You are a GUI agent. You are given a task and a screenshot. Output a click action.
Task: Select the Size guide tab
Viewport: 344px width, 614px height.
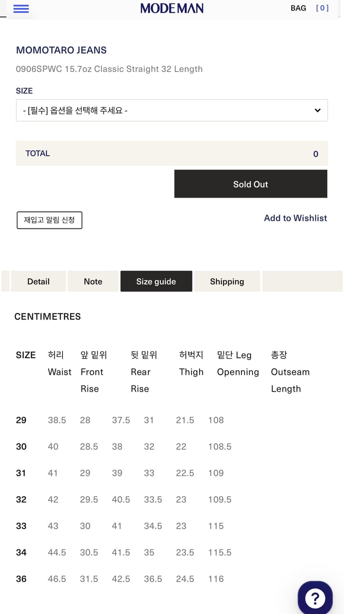[x=156, y=281]
